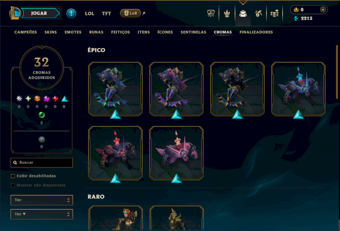
Task: Click the Buscar search field
Action: click(x=42, y=163)
